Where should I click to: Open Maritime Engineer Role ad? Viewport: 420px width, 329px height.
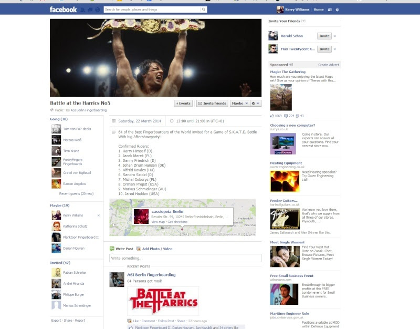tap(290, 313)
